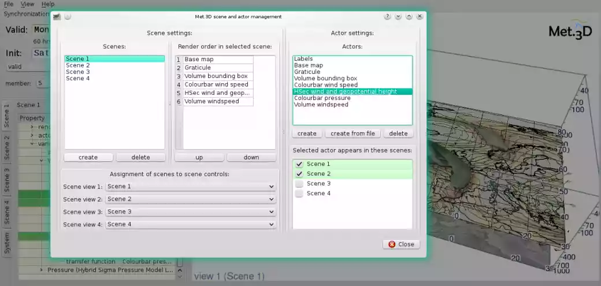
Task: Toggle Scene 1 checkbox for selected actor
Action: point(299,164)
